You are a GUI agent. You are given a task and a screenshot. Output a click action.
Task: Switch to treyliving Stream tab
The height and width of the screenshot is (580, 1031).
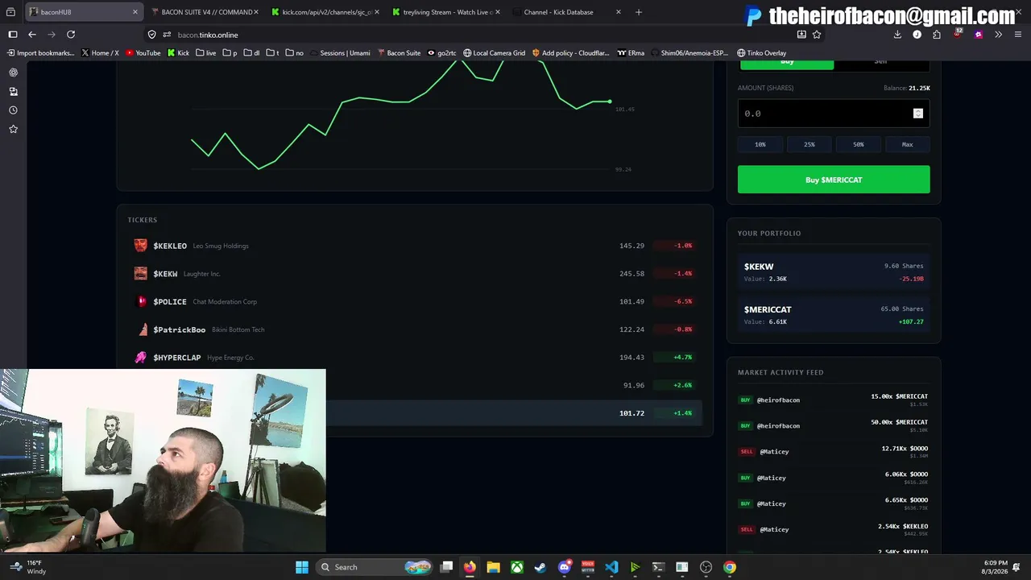coord(445,12)
